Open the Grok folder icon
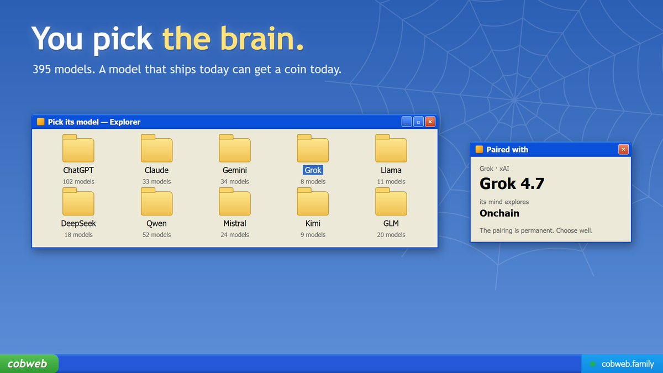 tap(313, 148)
